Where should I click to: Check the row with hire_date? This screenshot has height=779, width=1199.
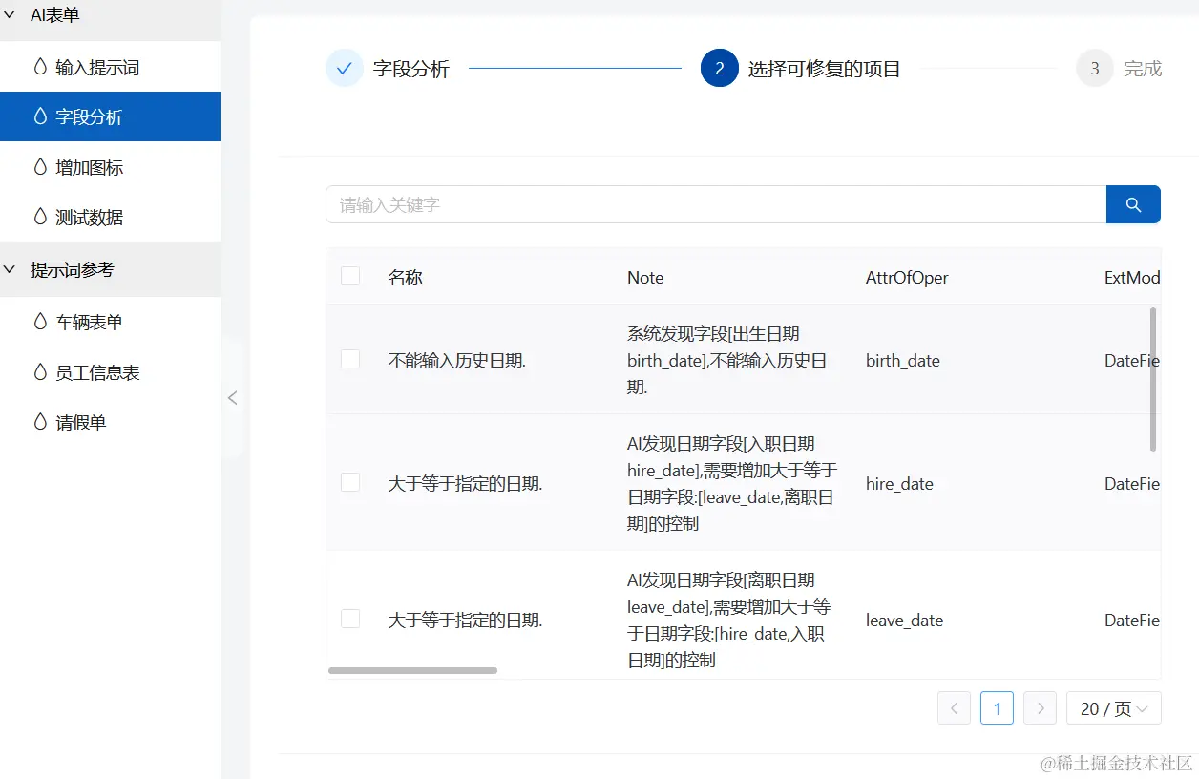pyautogui.click(x=350, y=482)
